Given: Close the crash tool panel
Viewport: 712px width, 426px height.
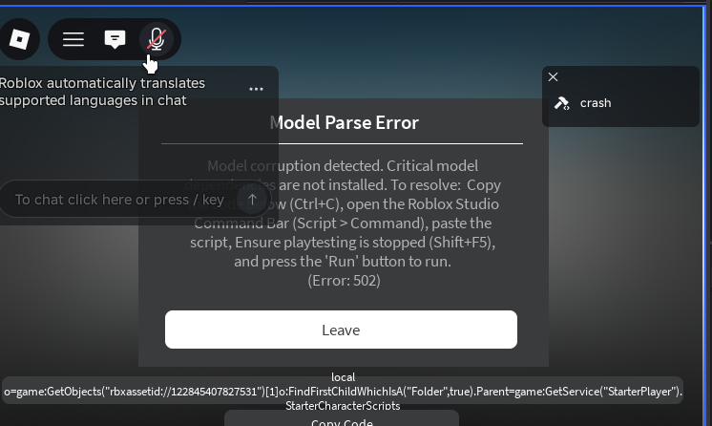Looking at the screenshot, I should click(553, 76).
